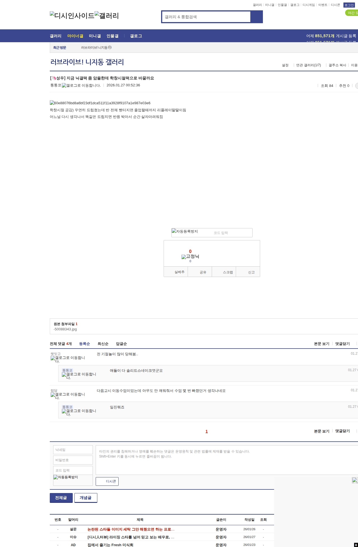Click the 갤로그 icon next to author 통통코 in post header
358x547 pixels.
[81, 86]
